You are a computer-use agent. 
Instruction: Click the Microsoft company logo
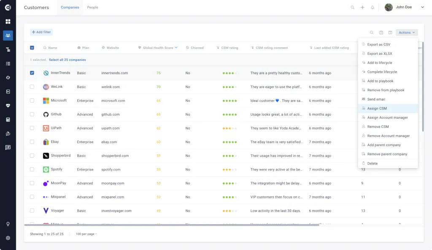pyautogui.click(x=46, y=101)
